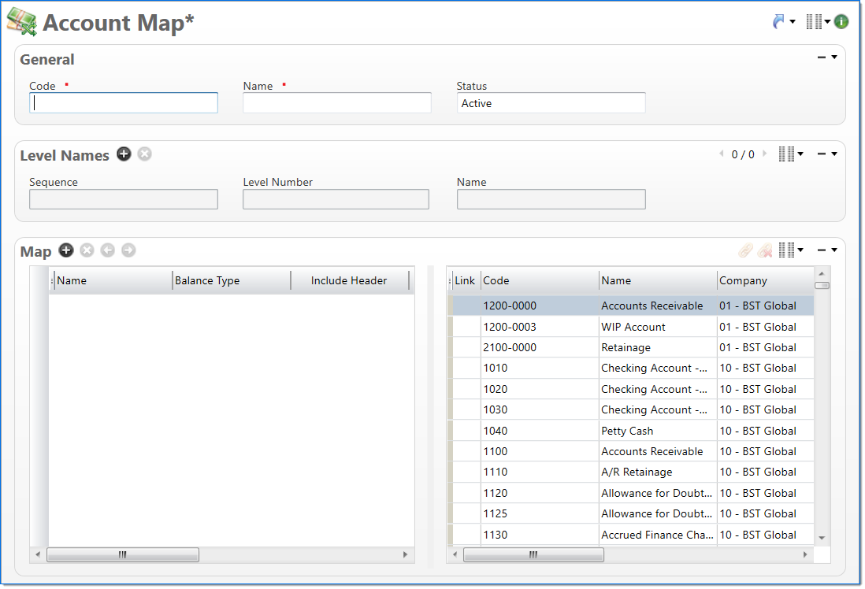The width and height of the screenshot is (865, 589).
Task: Click the unlink accounts chain icon
Action: tap(764, 250)
